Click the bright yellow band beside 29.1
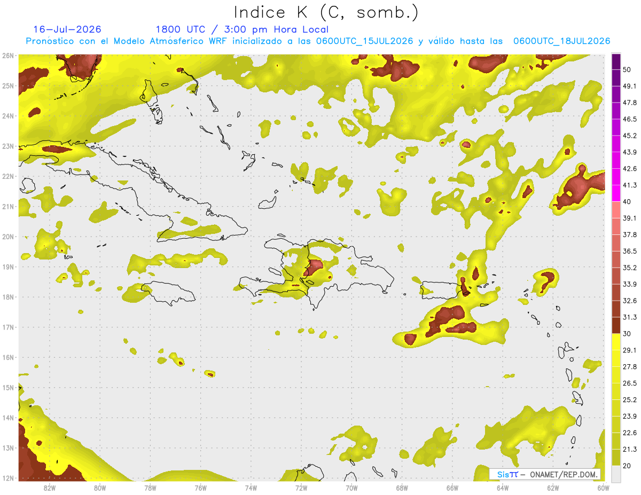The height and width of the screenshot is (495, 641). coord(616,342)
